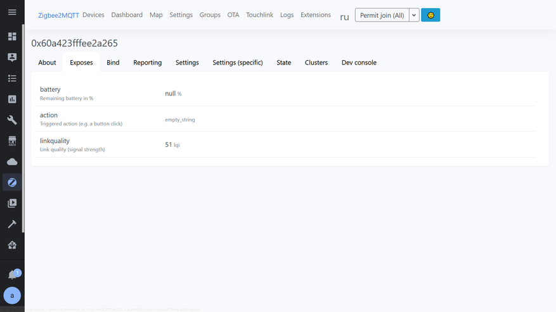Open the Reporting tab
The image size is (556, 312).
(147, 63)
